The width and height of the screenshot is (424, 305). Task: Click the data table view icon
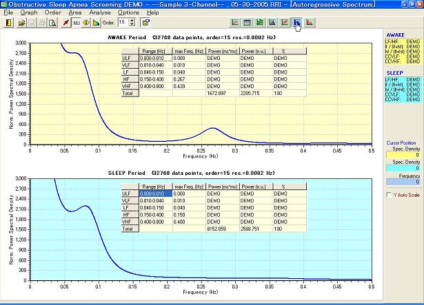(248, 22)
